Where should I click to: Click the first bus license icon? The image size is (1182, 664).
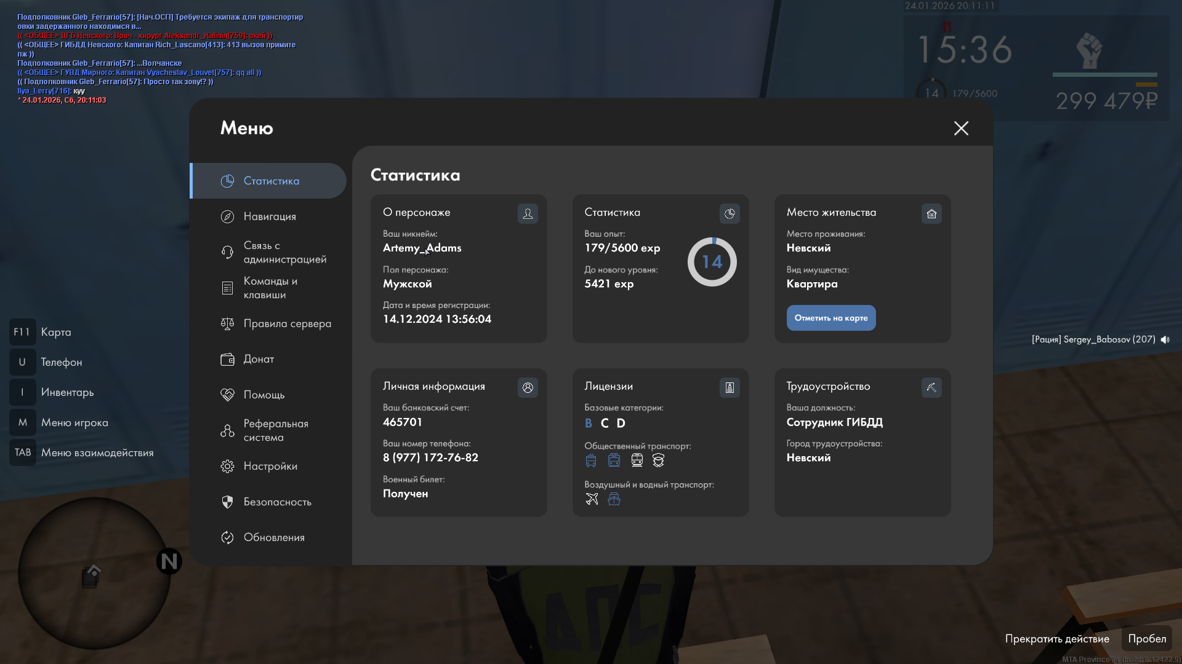(591, 460)
